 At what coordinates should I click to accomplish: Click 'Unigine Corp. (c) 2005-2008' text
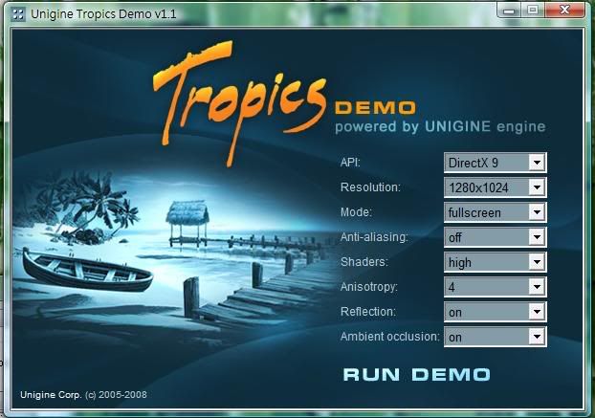pos(83,395)
